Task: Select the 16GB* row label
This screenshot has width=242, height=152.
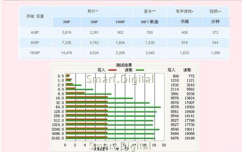Action: pos(35,53)
